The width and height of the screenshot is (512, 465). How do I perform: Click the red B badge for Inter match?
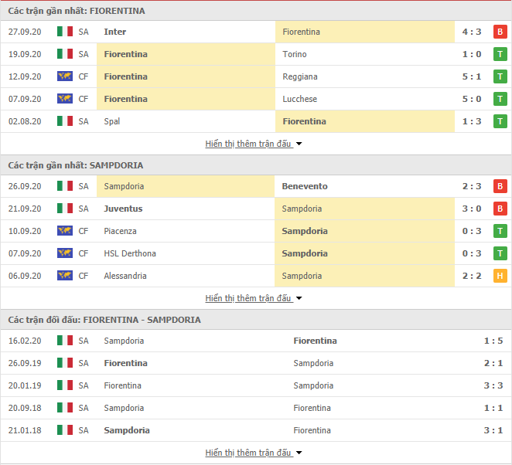[500, 32]
